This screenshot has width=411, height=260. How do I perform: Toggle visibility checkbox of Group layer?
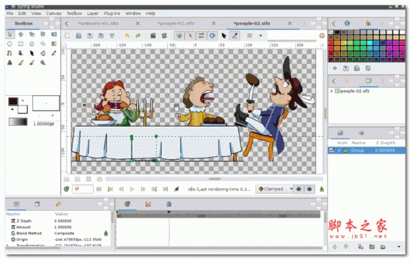332,151
